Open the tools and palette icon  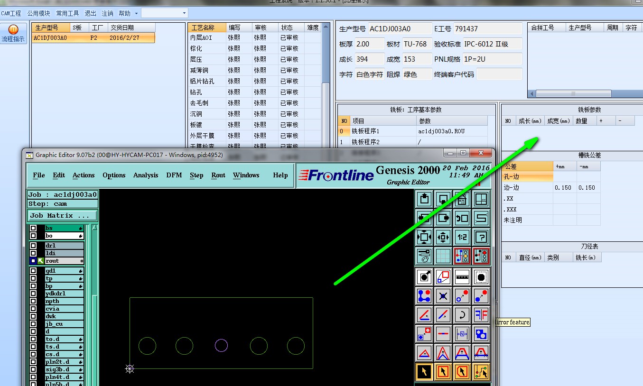[424, 256]
